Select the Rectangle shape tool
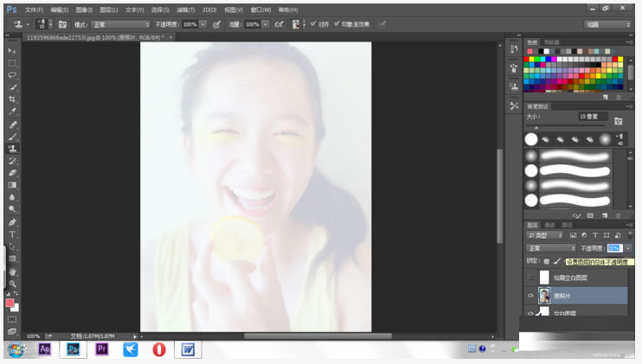Image resolution: width=642 pixels, height=364 pixels. pyautogui.click(x=12, y=259)
